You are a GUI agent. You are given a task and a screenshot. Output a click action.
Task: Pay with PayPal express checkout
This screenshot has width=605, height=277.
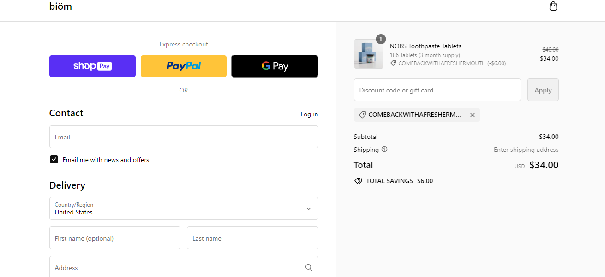click(184, 66)
